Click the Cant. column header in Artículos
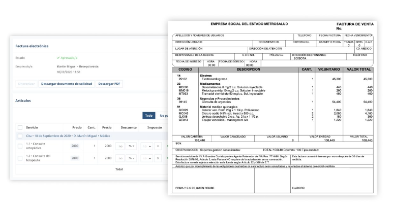The height and width of the screenshot is (207, 393). pyautogui.click(x=92, y=127)
